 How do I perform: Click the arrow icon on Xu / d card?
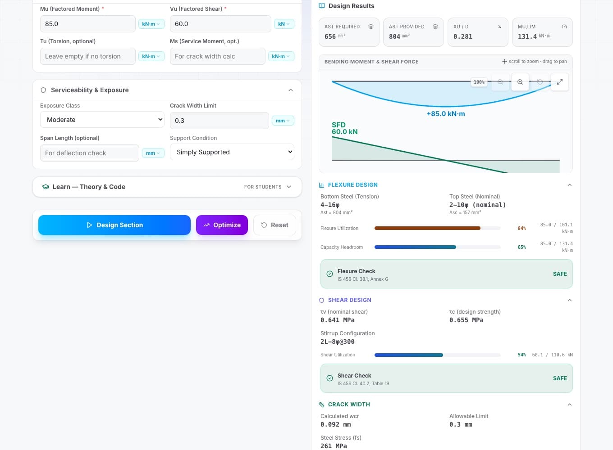[x=500, y=27]
